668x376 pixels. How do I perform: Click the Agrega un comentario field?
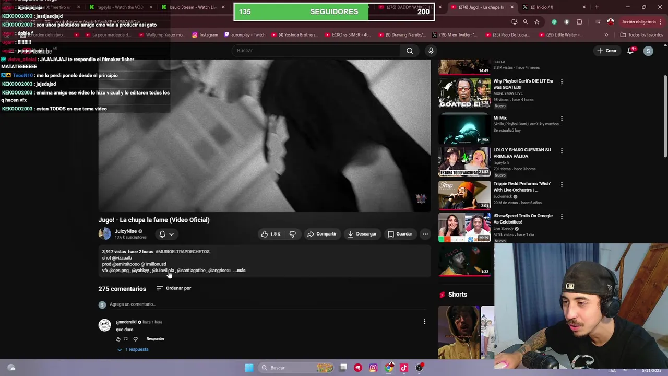point(266,304)
